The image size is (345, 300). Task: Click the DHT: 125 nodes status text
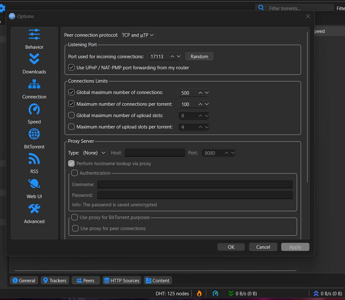click(x=172, y=293)
